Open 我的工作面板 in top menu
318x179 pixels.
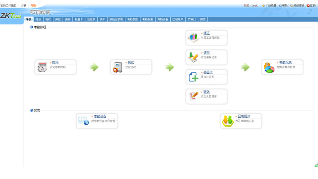tap(8, 5)
